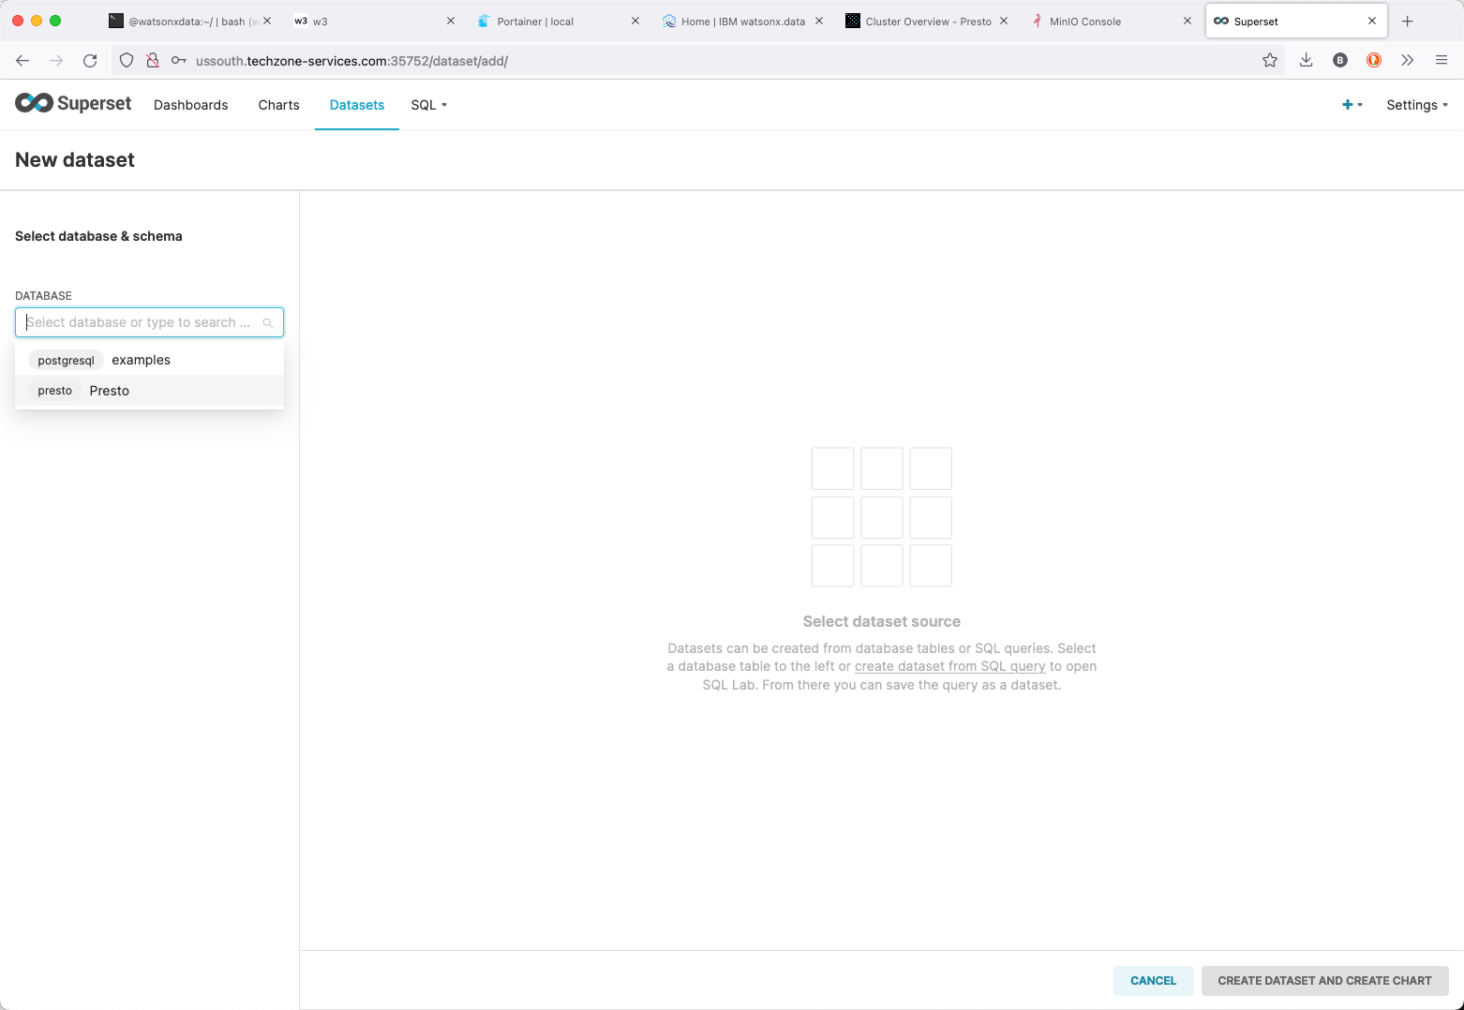Click the Select database & schema label
1464x1010 pixels.
click(98, 236)
